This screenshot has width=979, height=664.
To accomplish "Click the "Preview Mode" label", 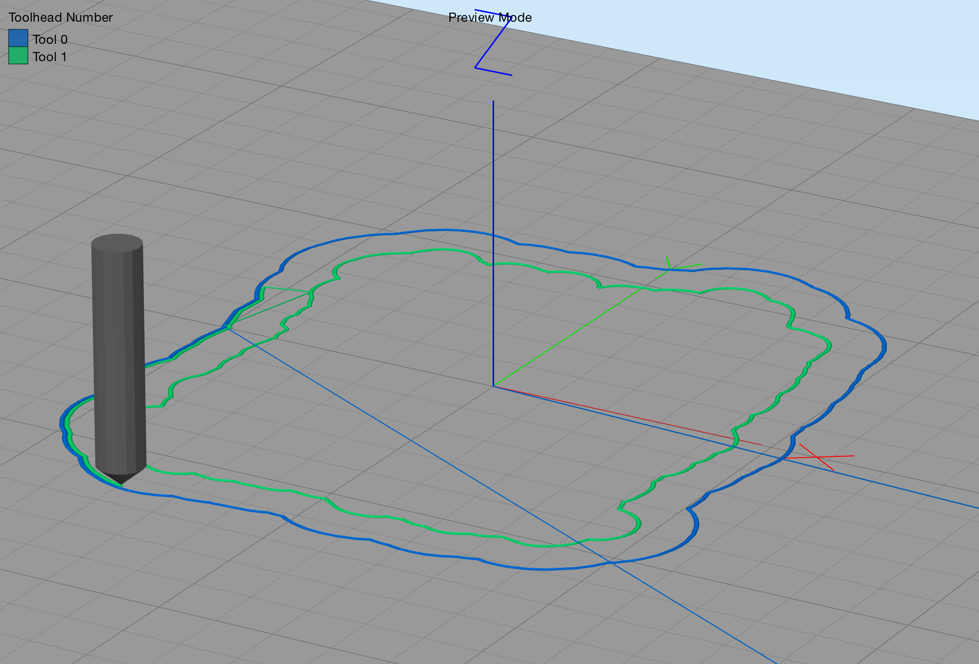I will [x=490, y=17].
